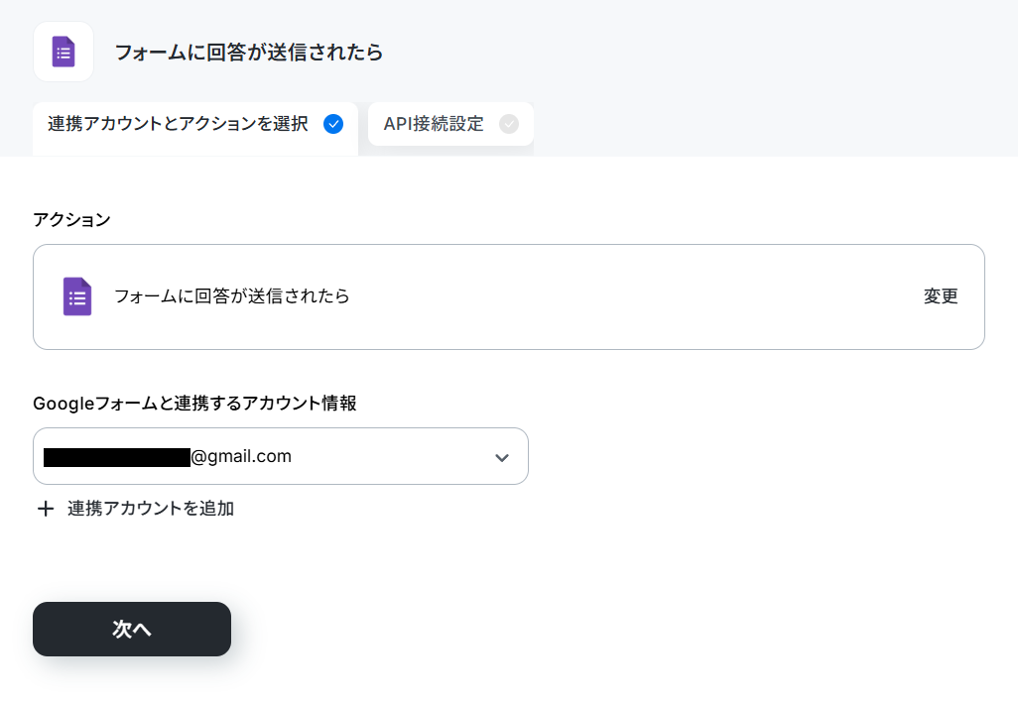Click the grey checkmark beside API接続設定

tap(509, 124)
